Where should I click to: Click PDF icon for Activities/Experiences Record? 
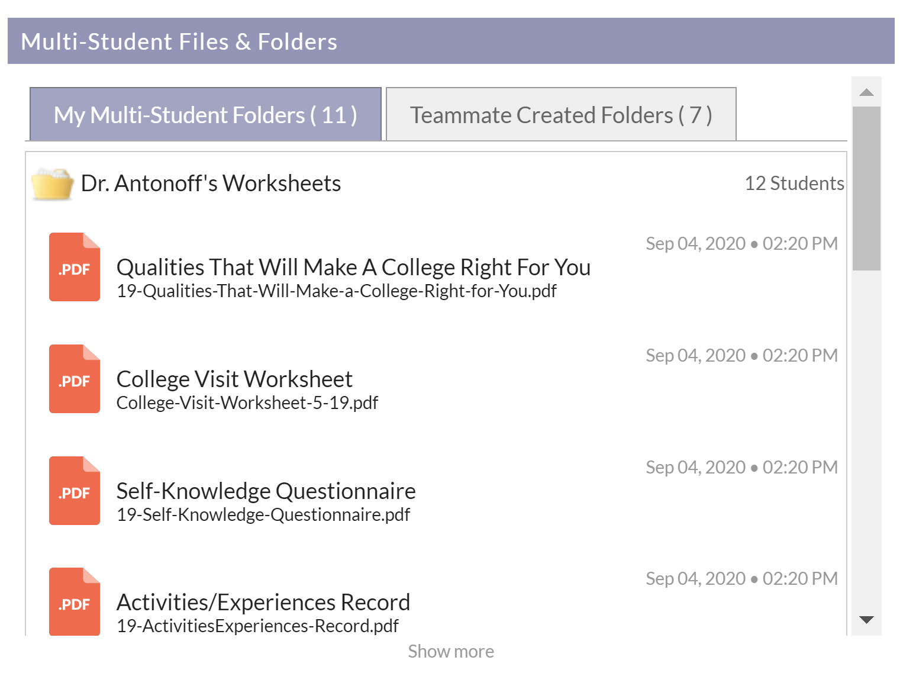[75, 601]
